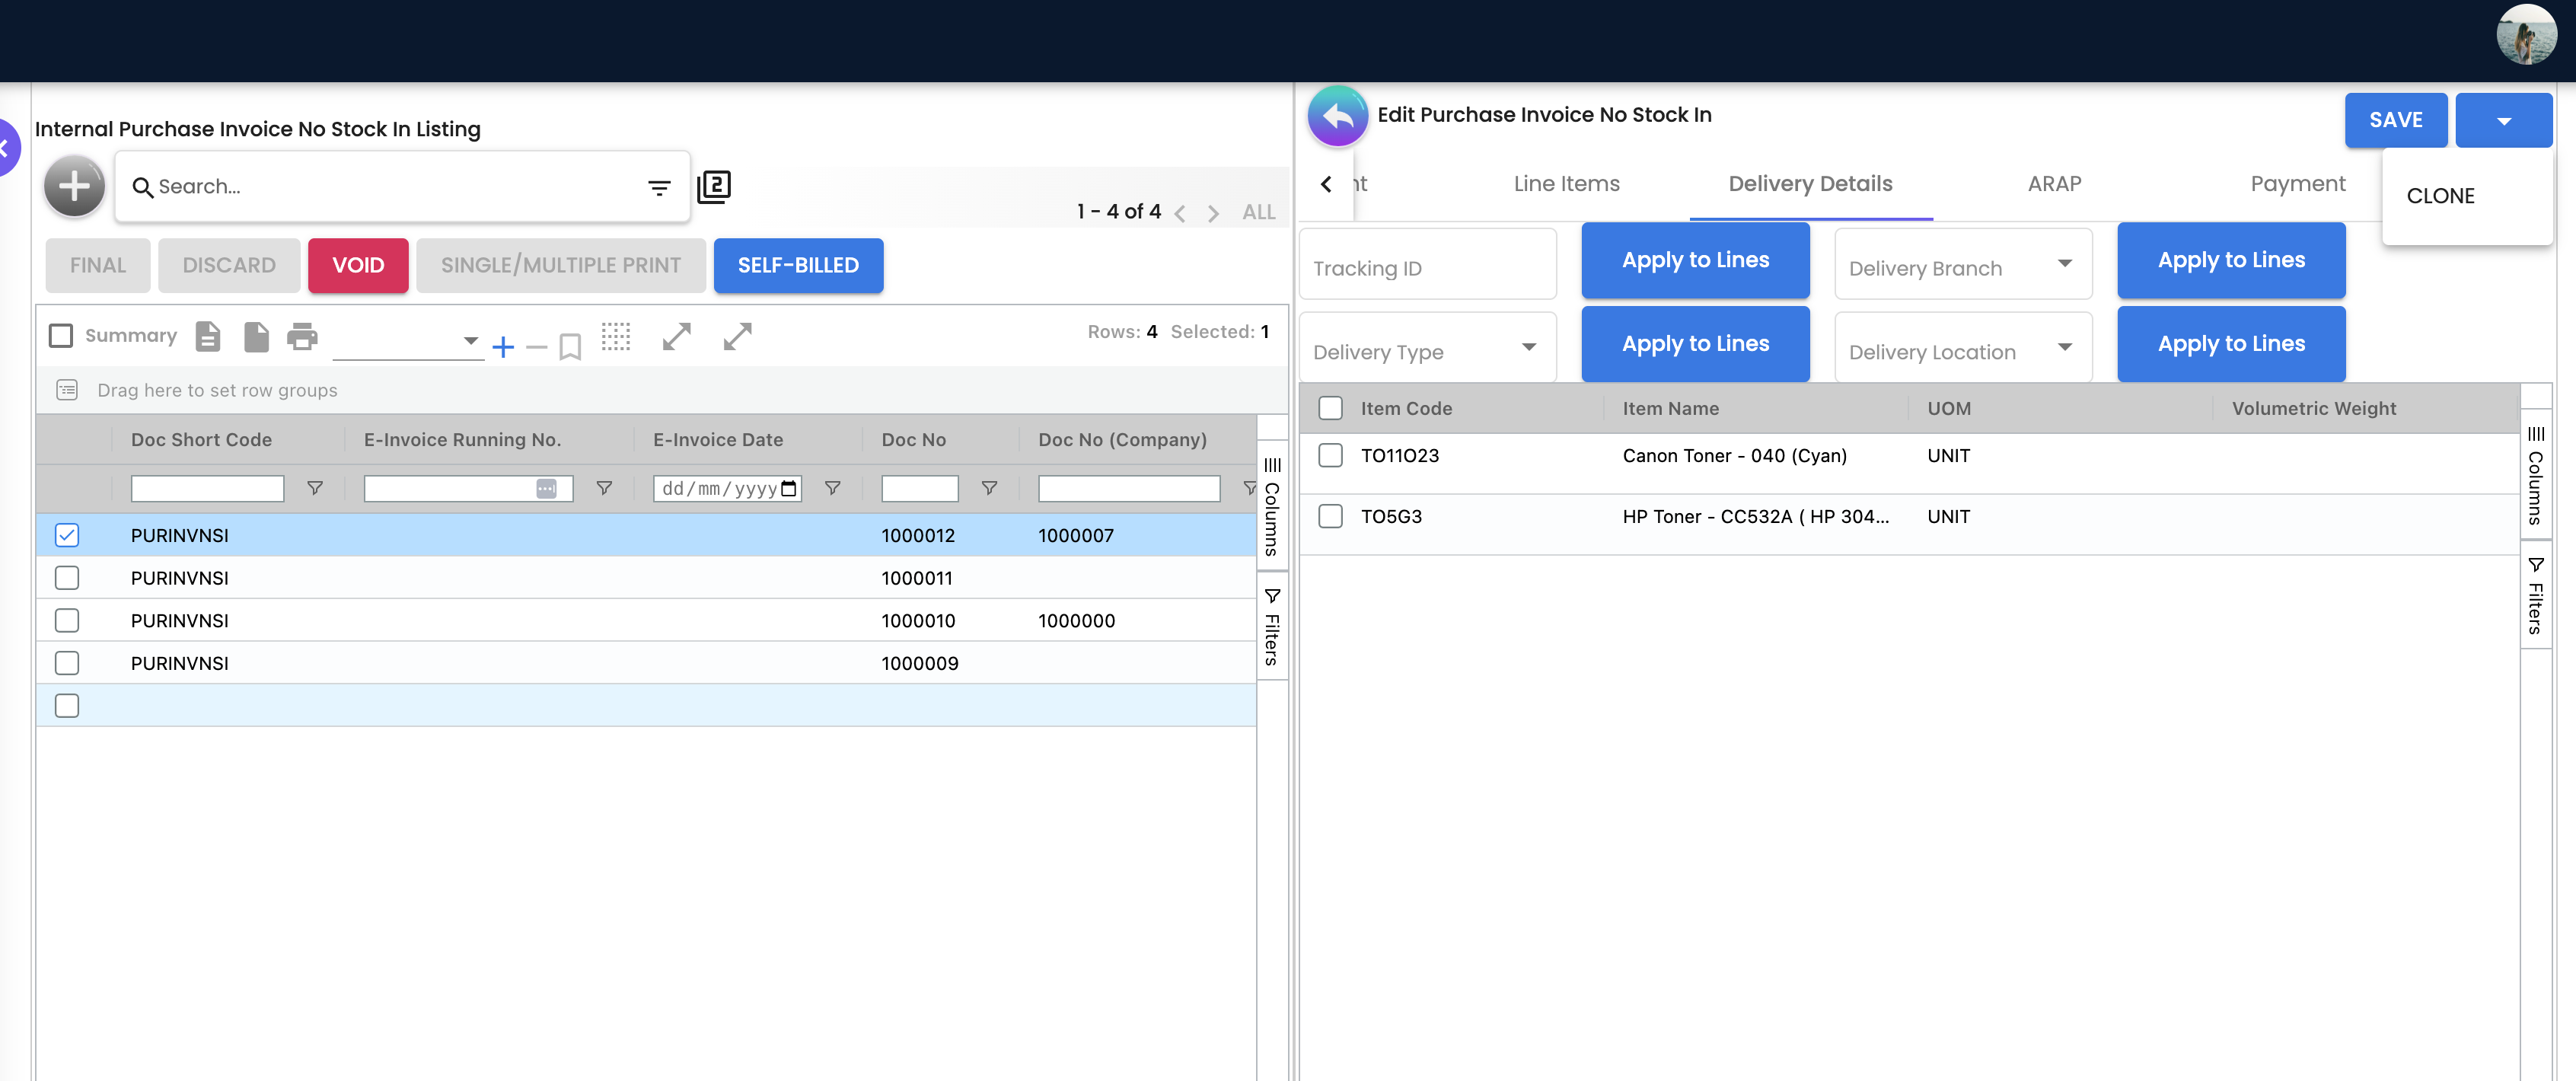Check the TO11023 item row

1330,456
